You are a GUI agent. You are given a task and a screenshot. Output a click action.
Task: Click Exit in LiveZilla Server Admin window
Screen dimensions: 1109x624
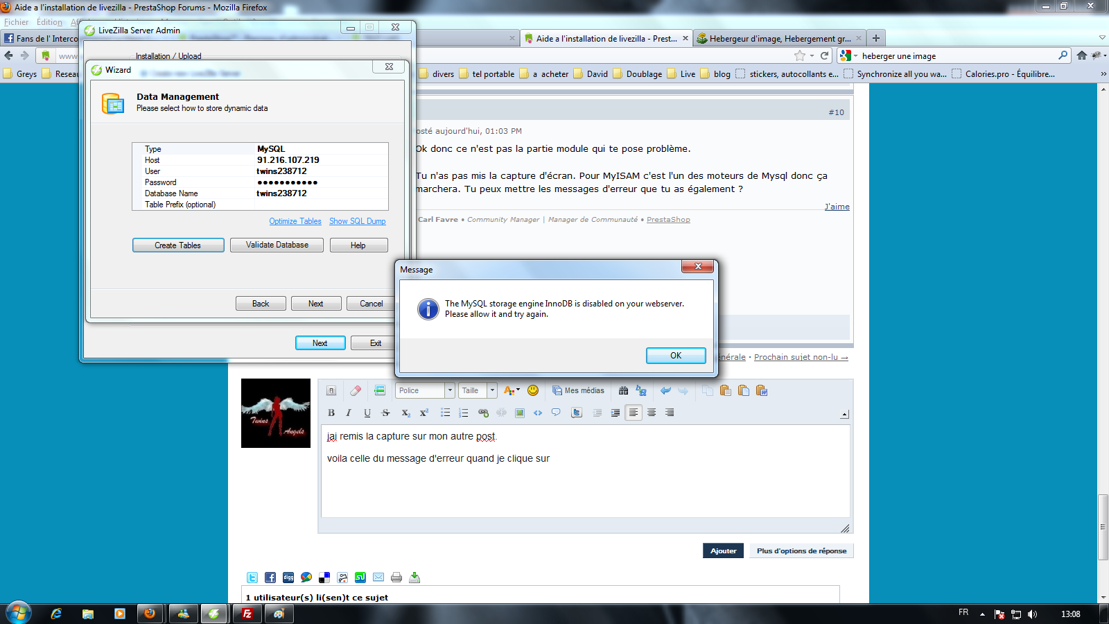coord(375,343)
